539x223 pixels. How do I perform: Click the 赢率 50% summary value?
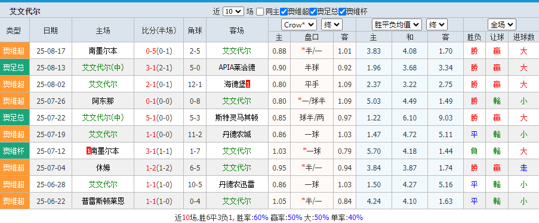[295, 218]
